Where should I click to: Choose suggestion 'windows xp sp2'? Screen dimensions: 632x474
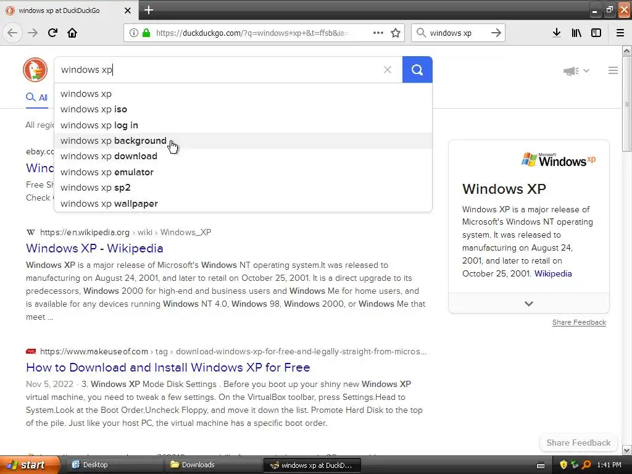243,188
